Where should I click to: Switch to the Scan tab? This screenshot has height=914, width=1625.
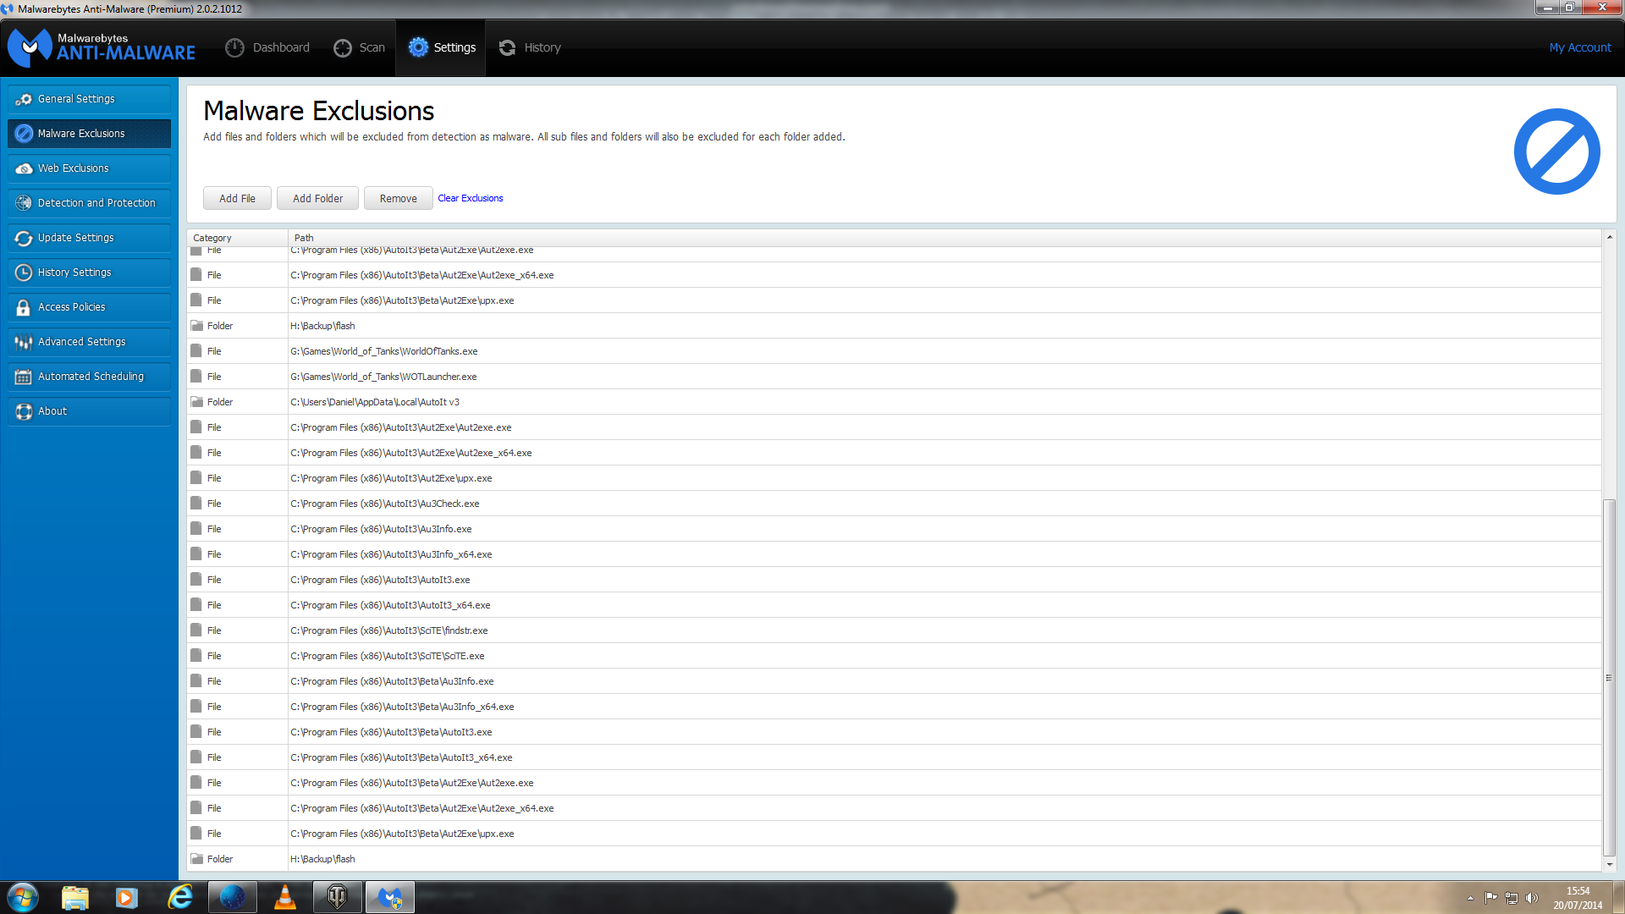click(360, 47)
